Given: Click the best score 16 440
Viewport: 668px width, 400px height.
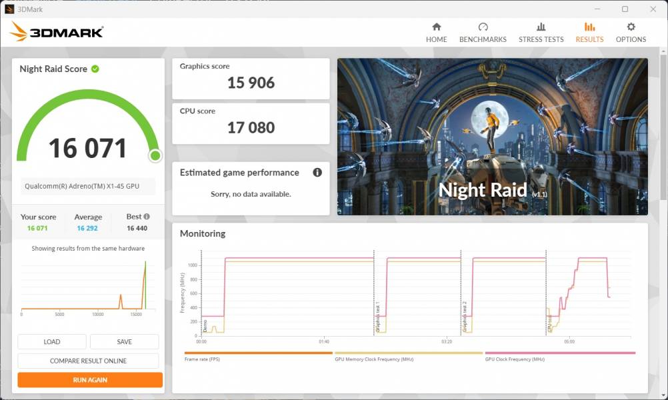Looking at the screenshot, I should (x=137, y=228).
